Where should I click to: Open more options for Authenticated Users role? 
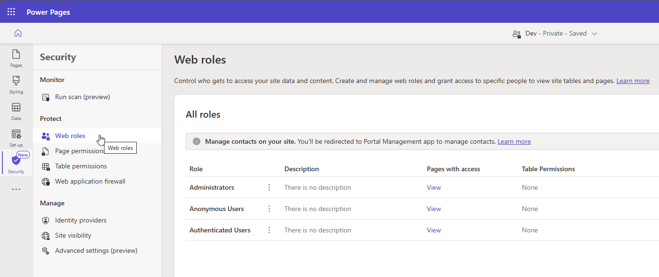269,230
